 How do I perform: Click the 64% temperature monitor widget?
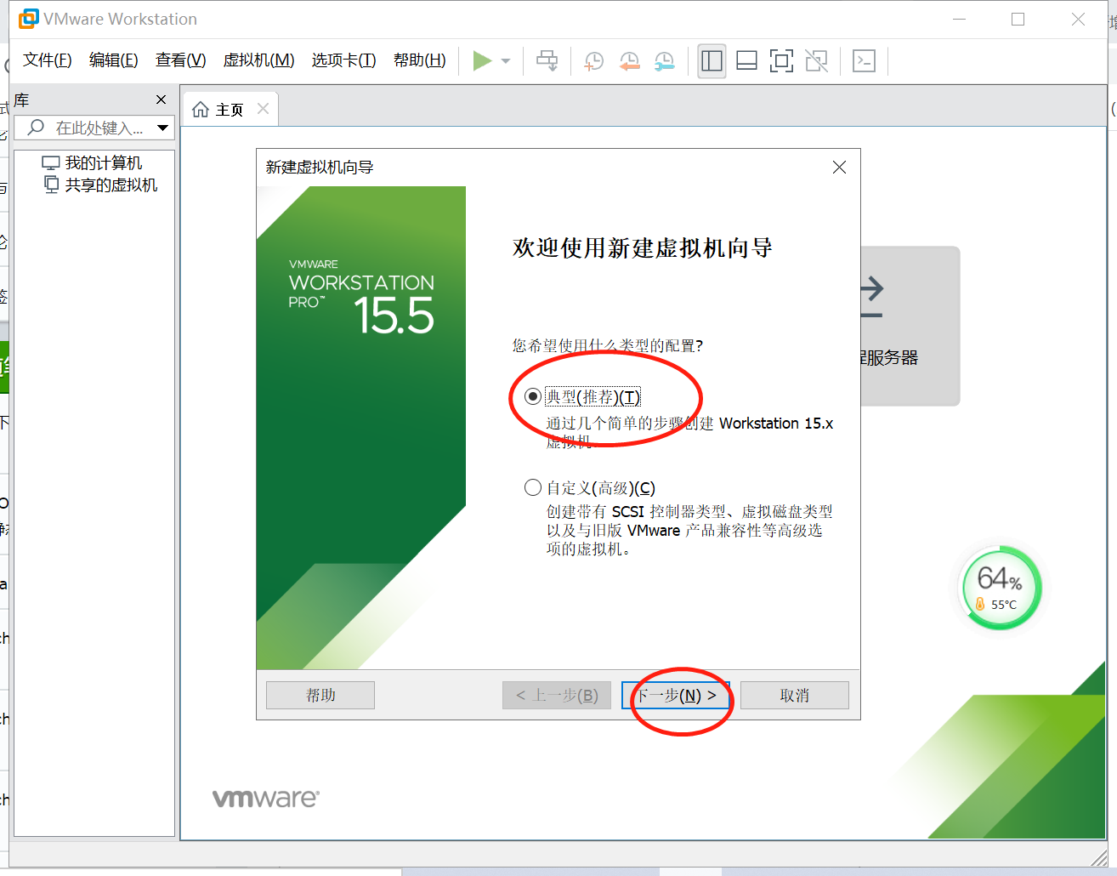(1000, 589)
